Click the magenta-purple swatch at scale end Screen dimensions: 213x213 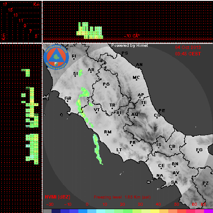point(208,211)
